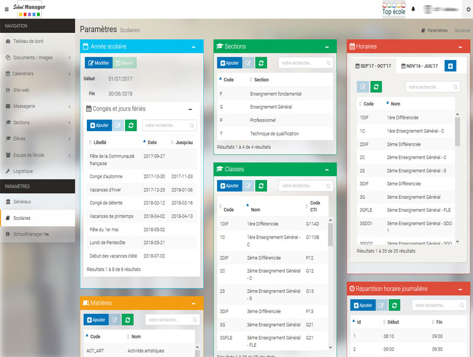This screenshot has width=473, height=357.
Task: Click Ajouter button in Classes panel
Action: (229, 185)
